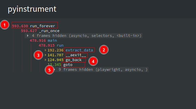Click the extract_data function name
This screenshot has height=109, width=196.
click(79, 50)
